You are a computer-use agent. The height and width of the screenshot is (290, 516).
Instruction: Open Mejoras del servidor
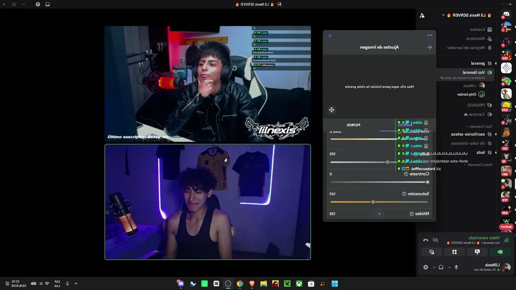[x=469, y=48]
